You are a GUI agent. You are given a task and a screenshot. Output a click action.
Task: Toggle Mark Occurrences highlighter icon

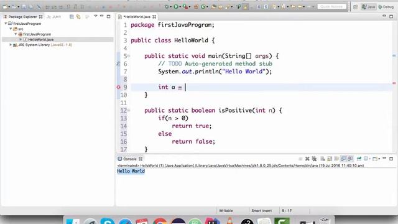point(245,7)
